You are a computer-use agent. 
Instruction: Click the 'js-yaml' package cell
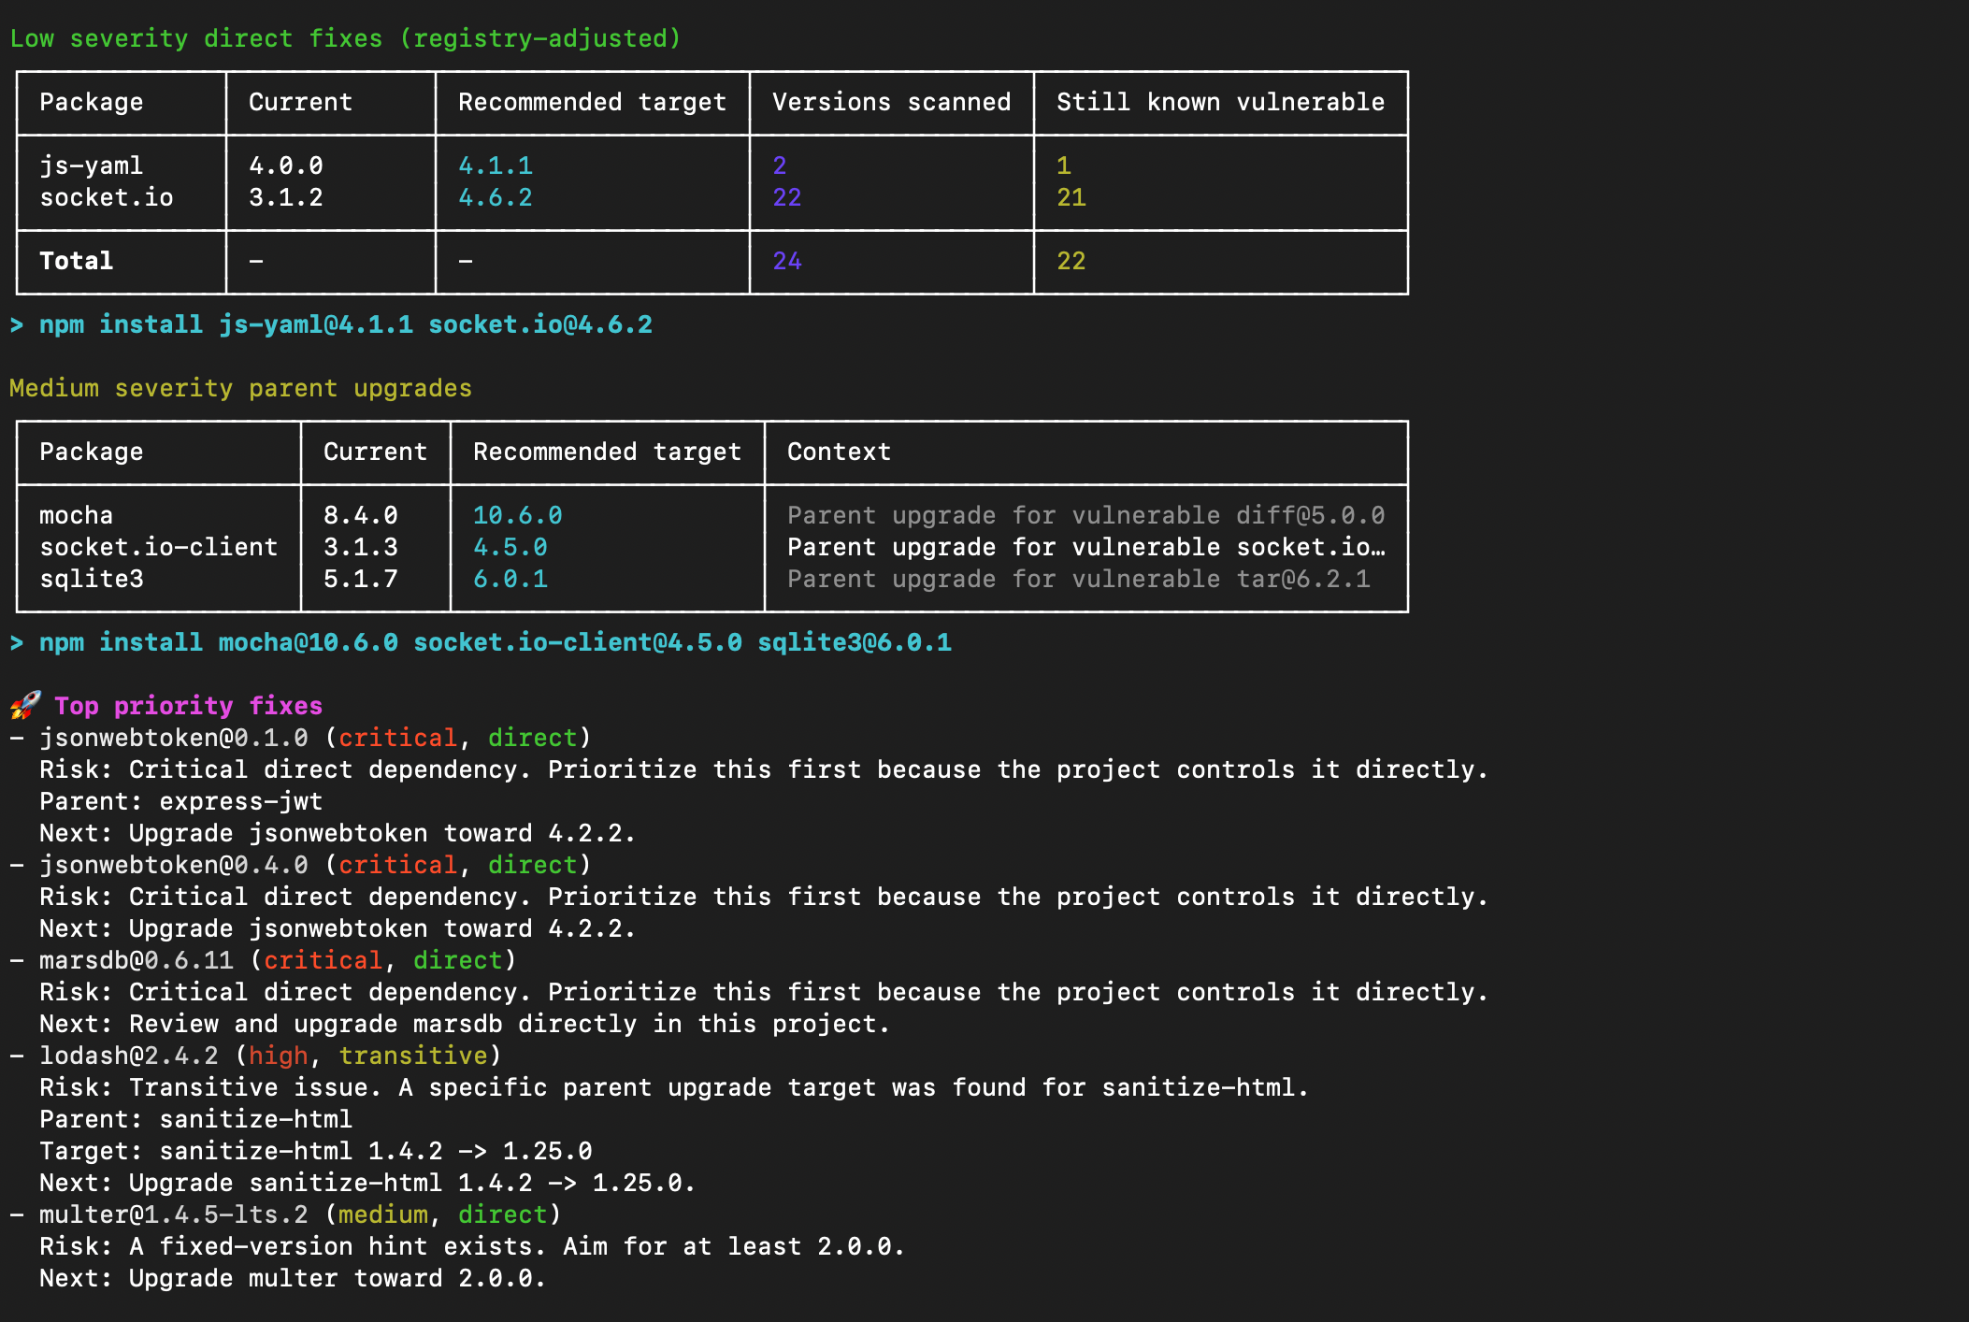pyautogui.click(x=92, y=165)
